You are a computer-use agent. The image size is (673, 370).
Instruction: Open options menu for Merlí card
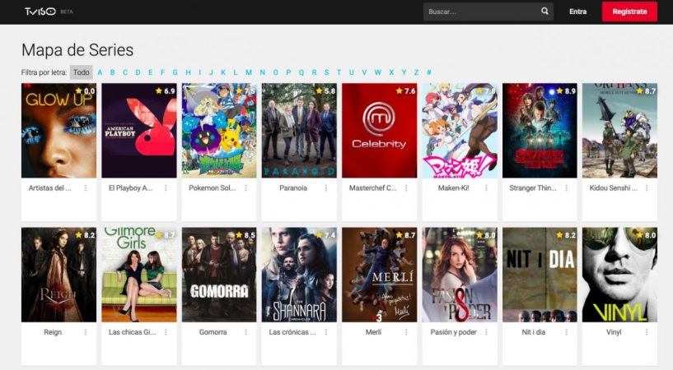click(406, 332)
